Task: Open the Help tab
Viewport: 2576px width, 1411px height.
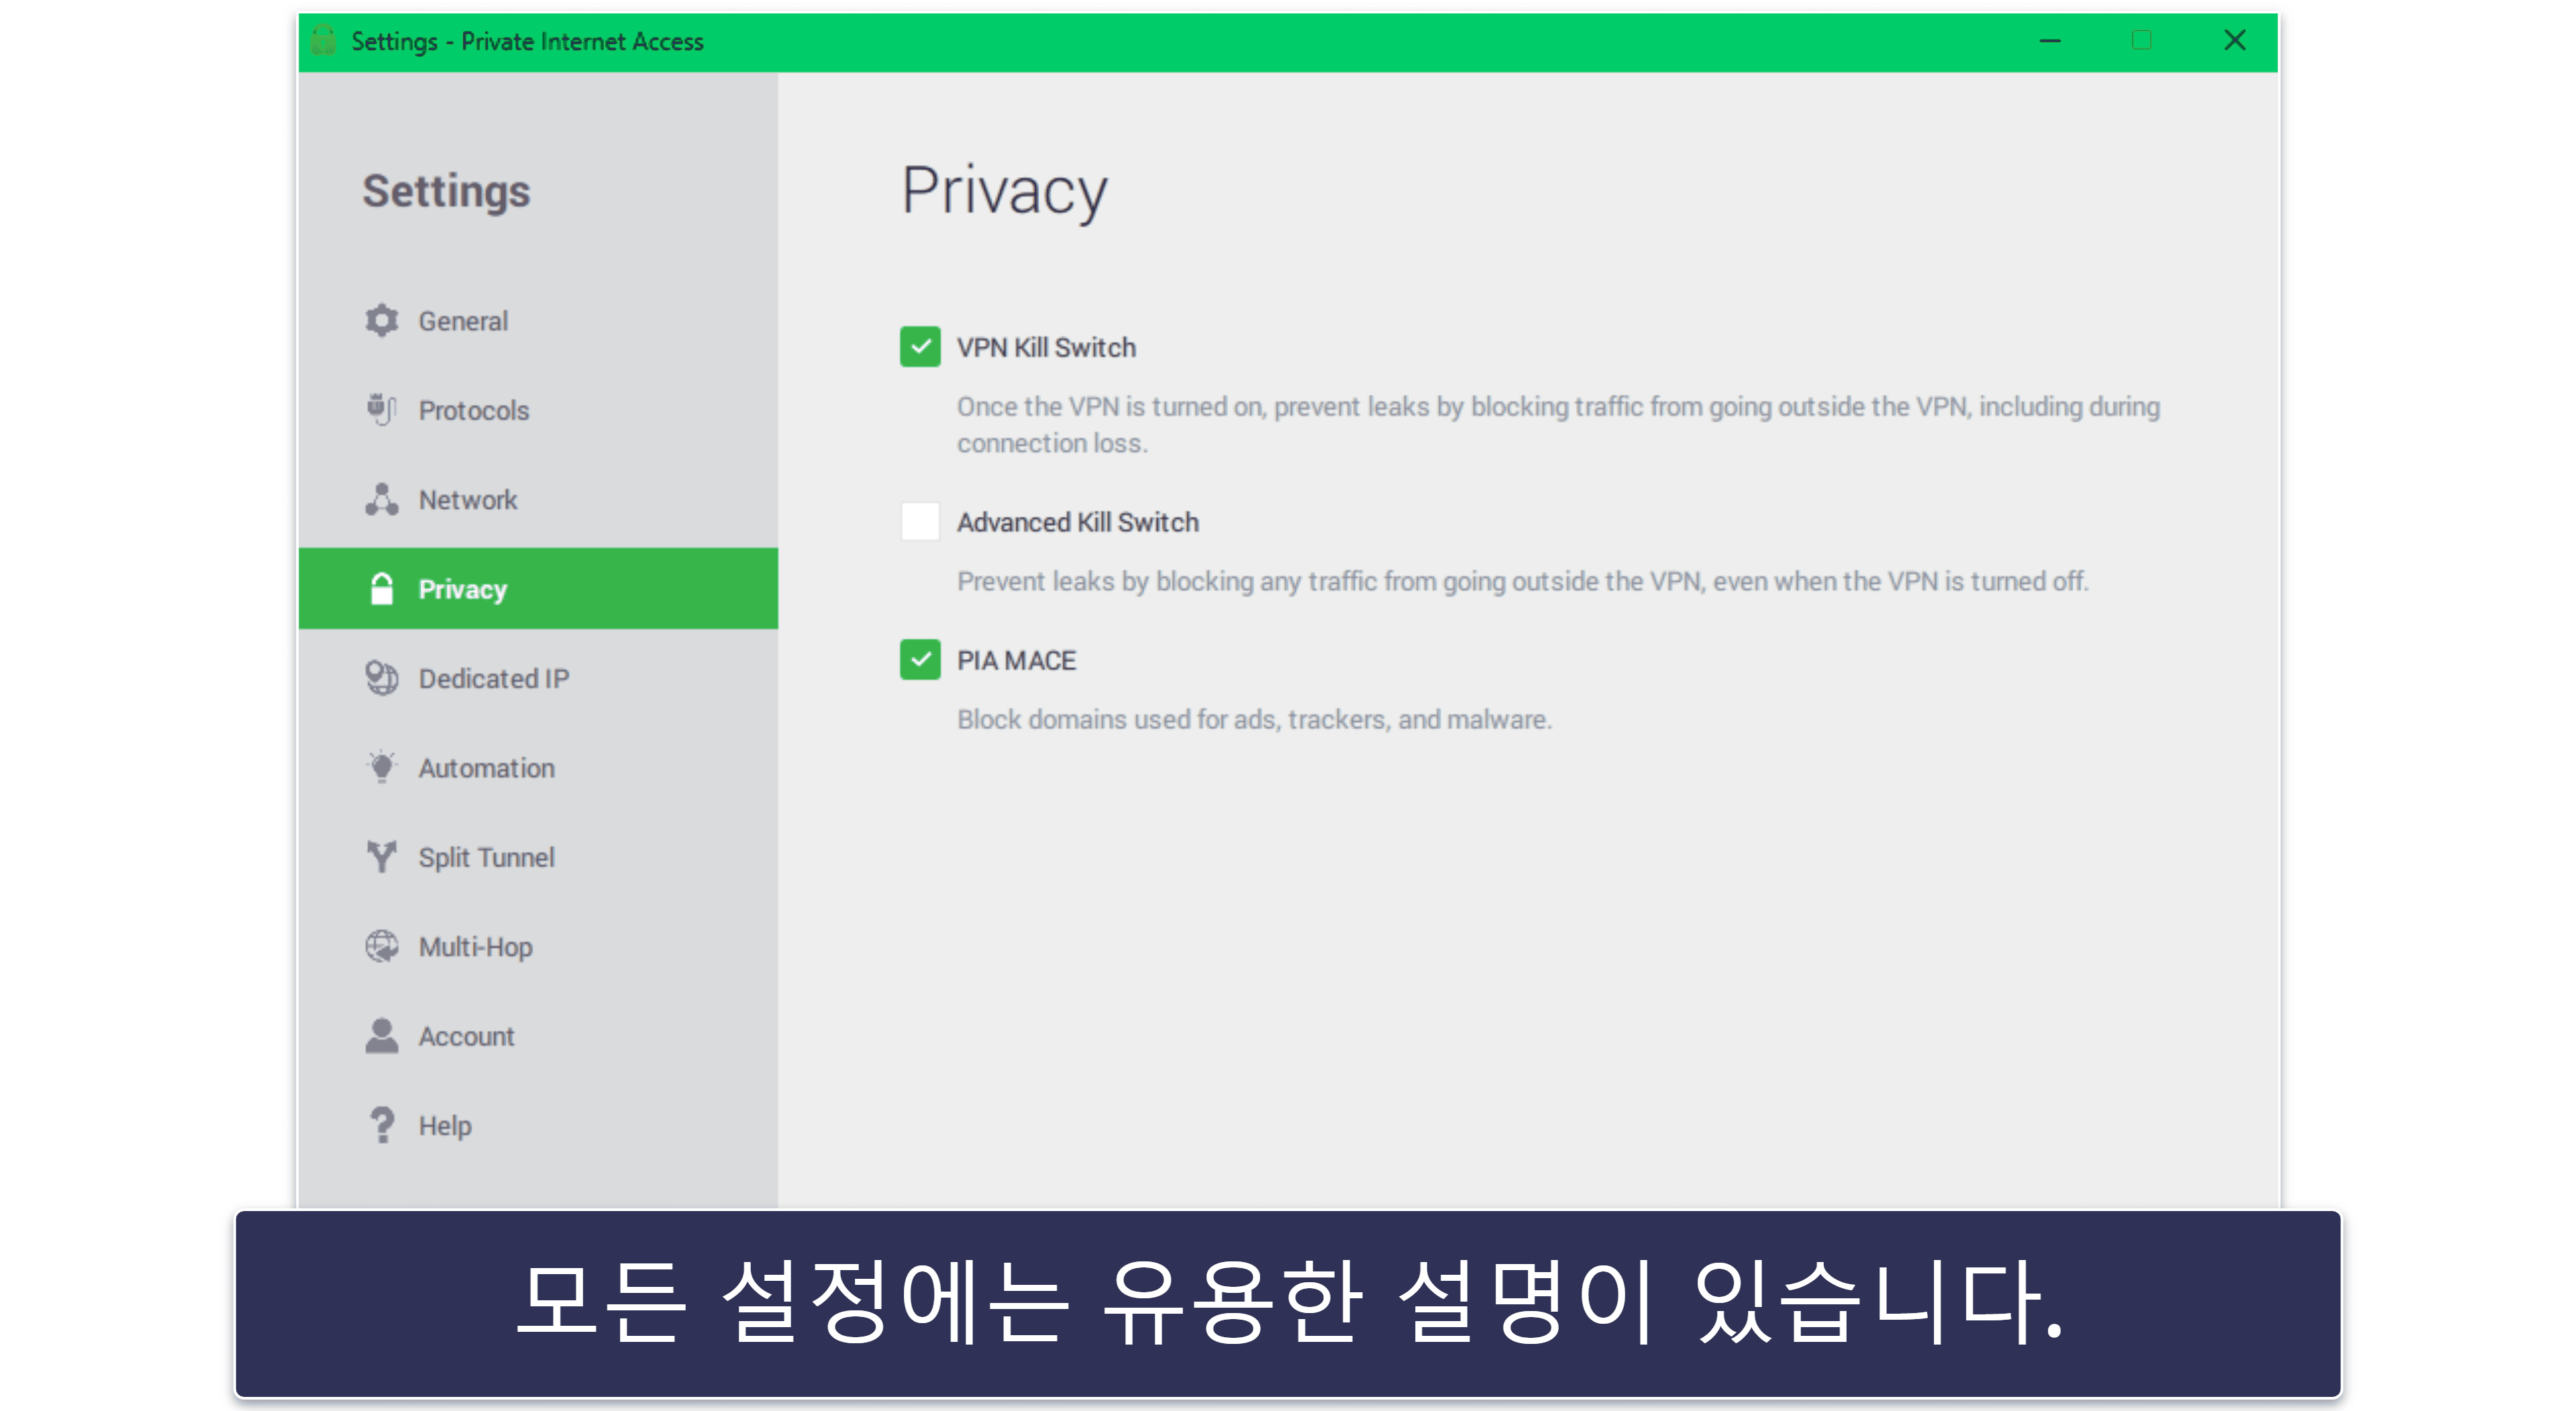Action: [538, 1126]
